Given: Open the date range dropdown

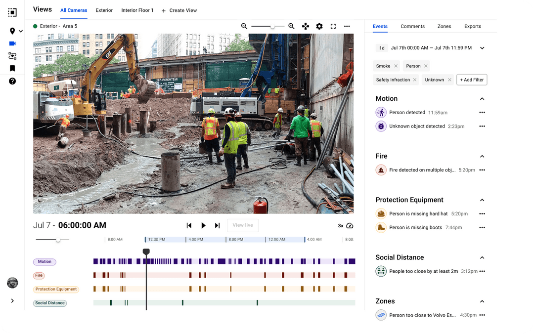Looking at the screenshot, I should pyautogui.click(x=482, y=48).
